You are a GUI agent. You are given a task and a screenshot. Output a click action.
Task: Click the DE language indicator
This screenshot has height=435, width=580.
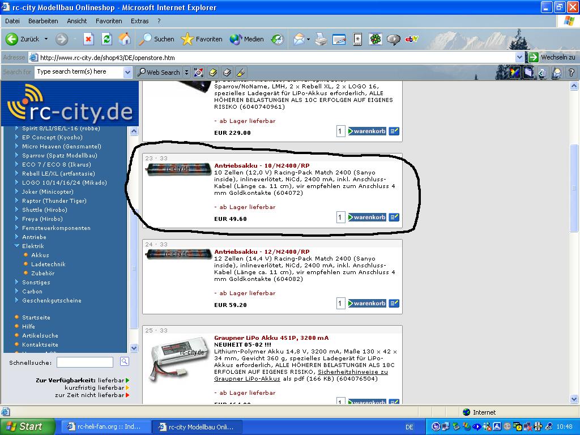(409, 427)
